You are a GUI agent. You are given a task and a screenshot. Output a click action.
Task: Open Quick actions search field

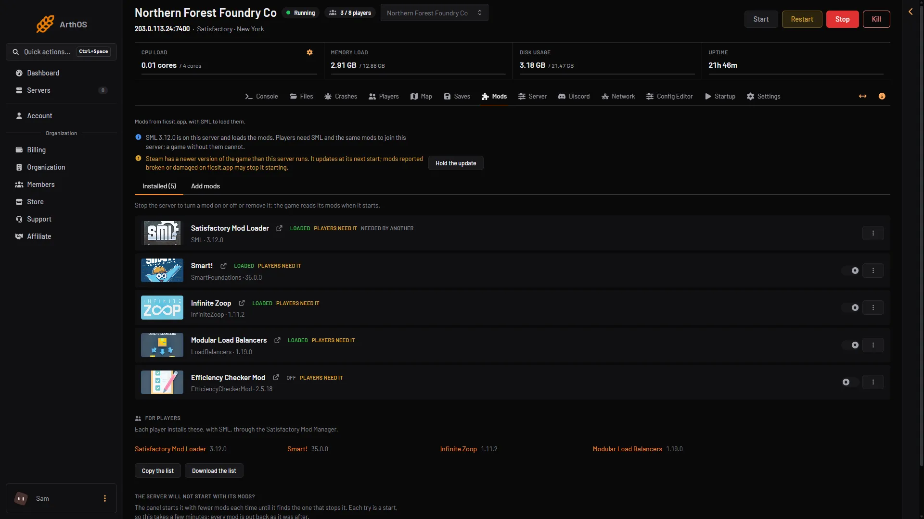click(61, 52)
